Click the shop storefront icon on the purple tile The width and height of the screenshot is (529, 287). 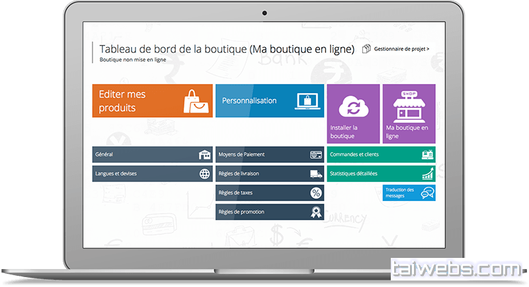(408, 104)
